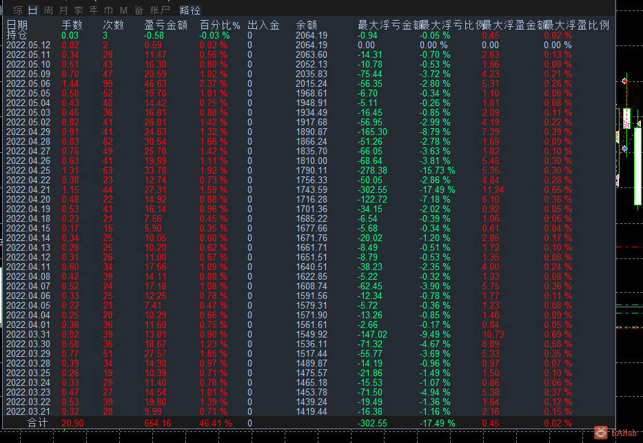
Task: Click -278.38 floating loss for 2022.04.25
Action: point(372,170)
